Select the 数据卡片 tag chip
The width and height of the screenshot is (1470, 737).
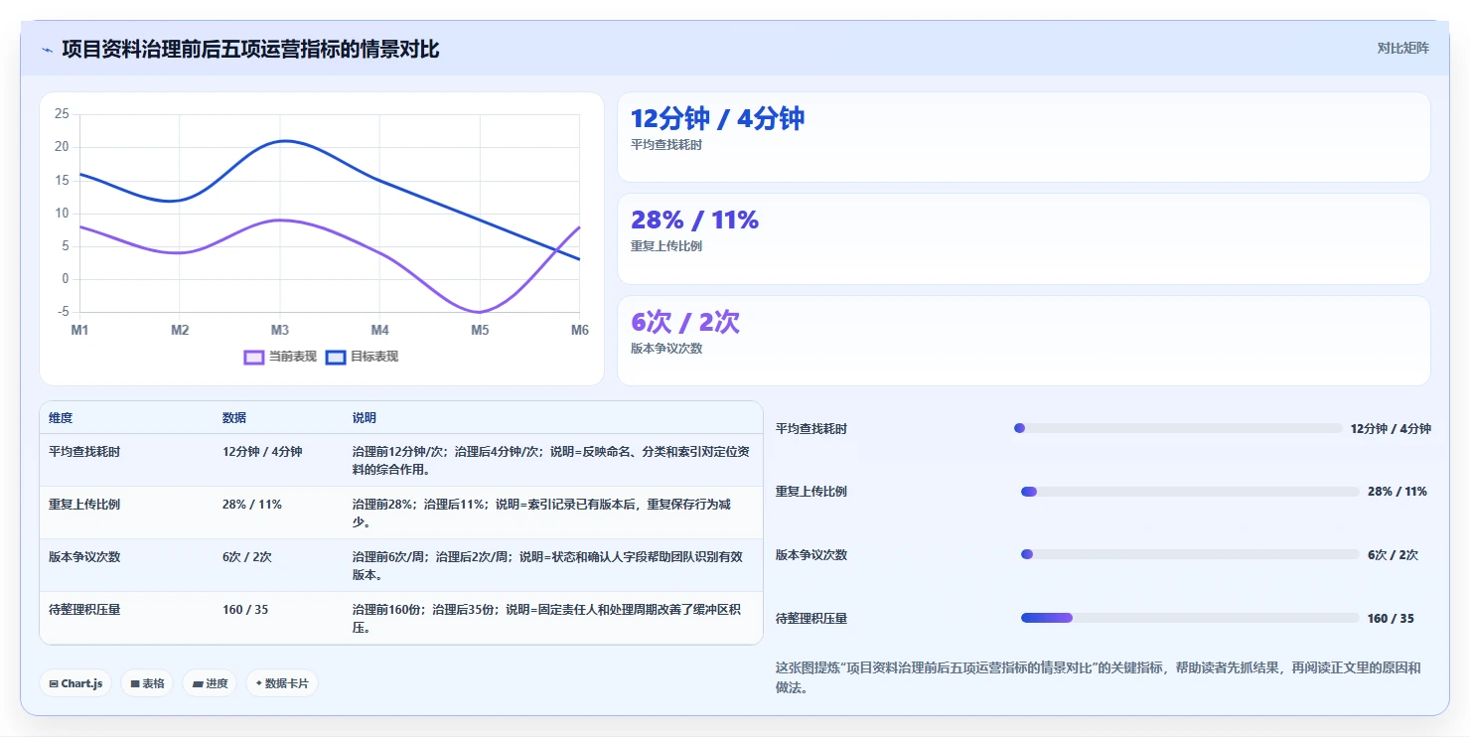pos(282,683)
